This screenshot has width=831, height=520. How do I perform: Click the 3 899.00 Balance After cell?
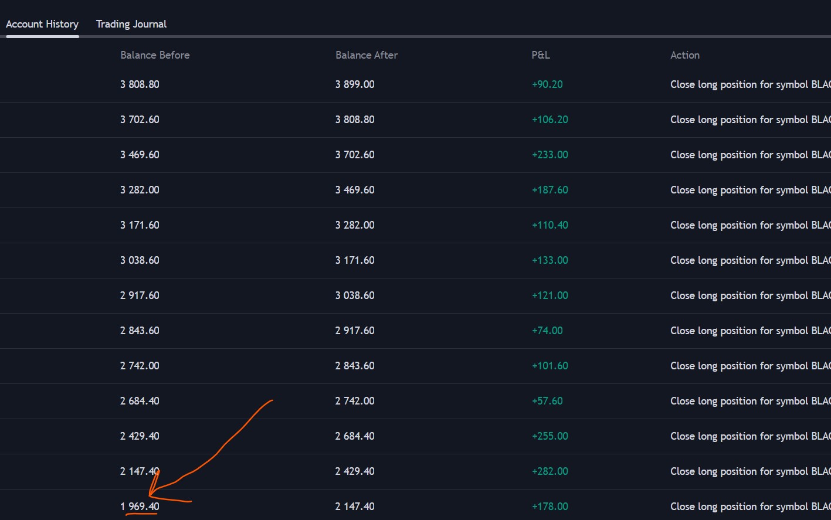[x=355, y=84]
